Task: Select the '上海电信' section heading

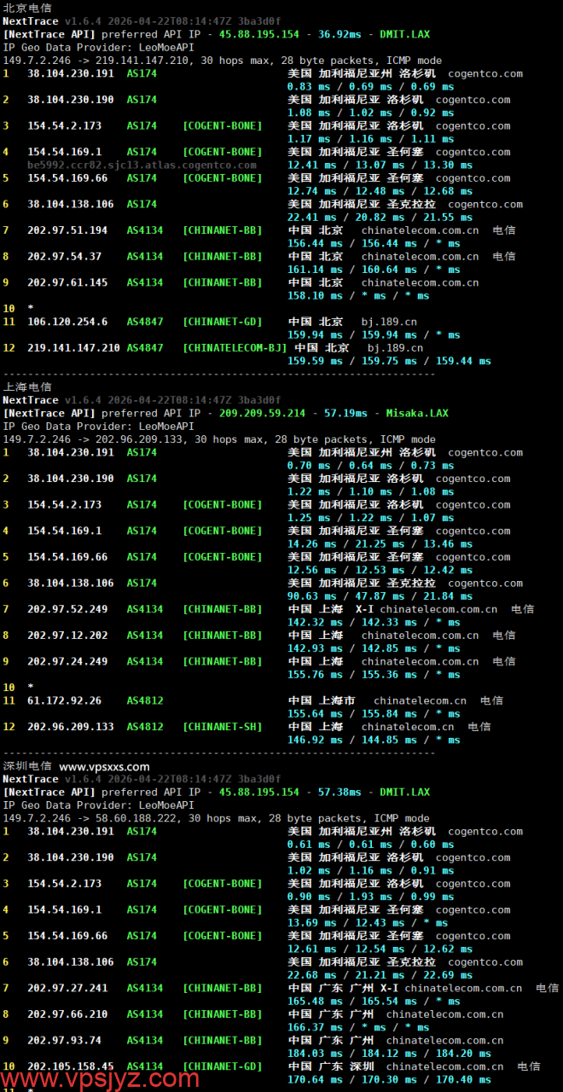Action: coord(27,386)
